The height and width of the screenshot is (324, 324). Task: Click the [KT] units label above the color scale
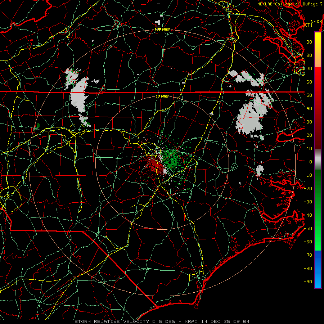click(307, 25)
